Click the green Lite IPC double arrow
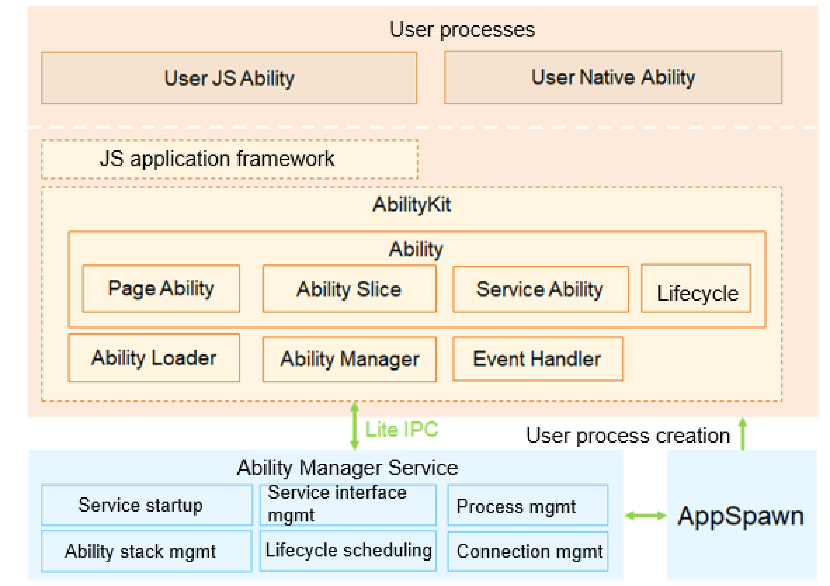This screenshot has height=586, width=830. tap(354, 426)
